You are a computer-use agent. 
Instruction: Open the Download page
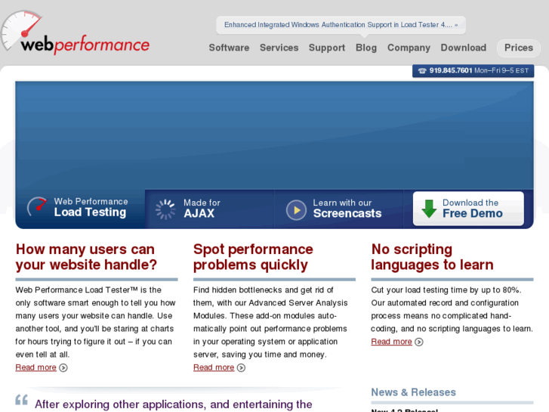[463, 48]
